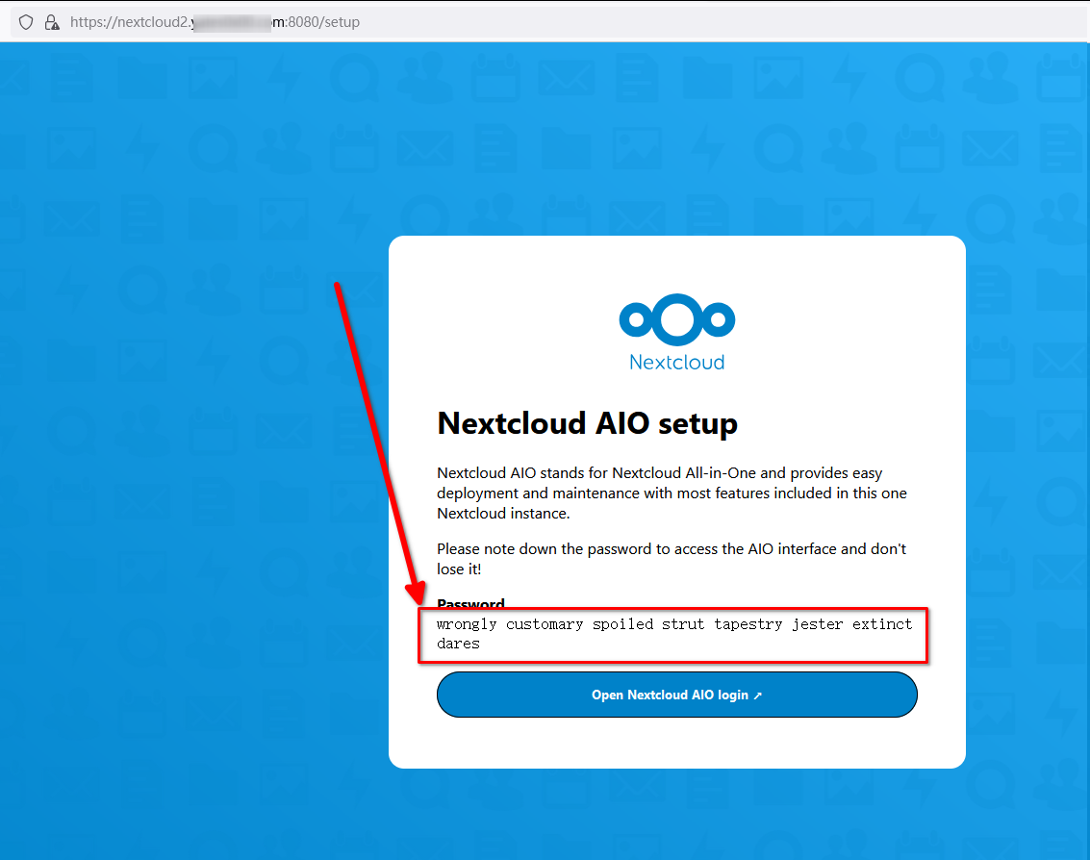The image size is (1090, 860).
Task: Click the shield tracking protection icon
Action: [x=26, y=21]
